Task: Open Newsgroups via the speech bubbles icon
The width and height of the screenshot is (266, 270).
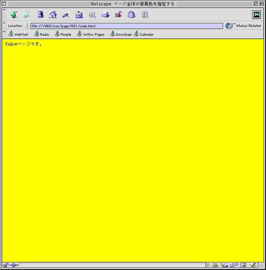Action: (234, 265)
